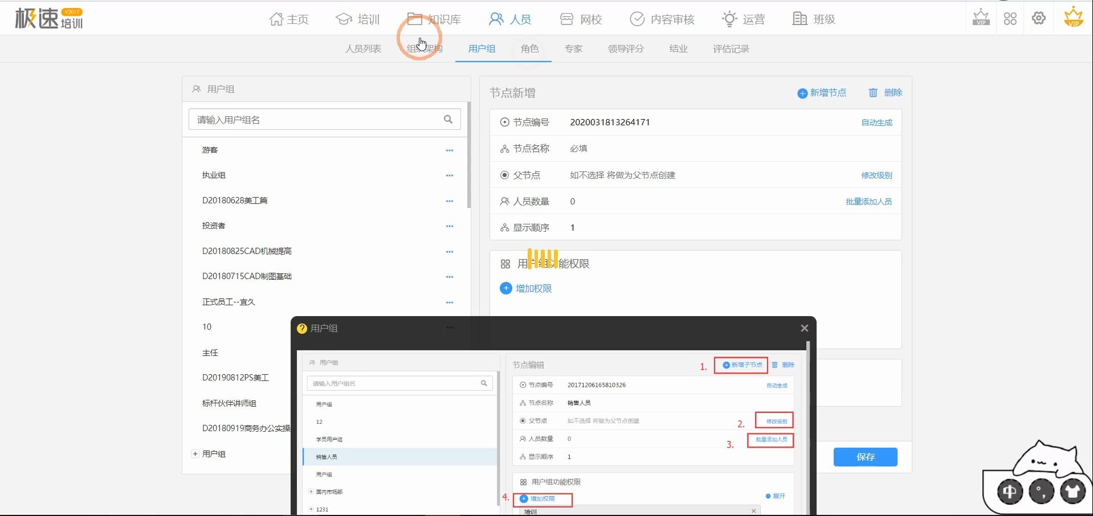Click the 请输入用户组名 input field

pyautogui.click(x=313, y=119)
